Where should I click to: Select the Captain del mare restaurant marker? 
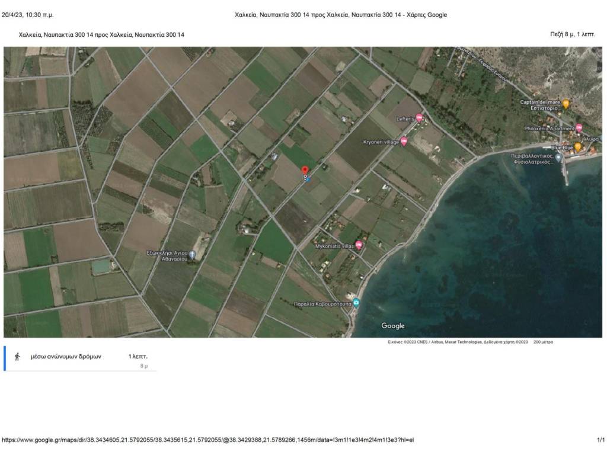tap(566, 104)
